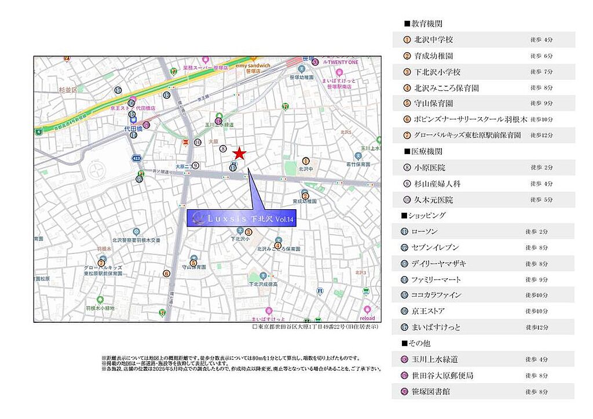The height and width of the screenshot is (419, 593).
Task: Select map marker 6 along the vertical road
Action: (x=167, y=273)
